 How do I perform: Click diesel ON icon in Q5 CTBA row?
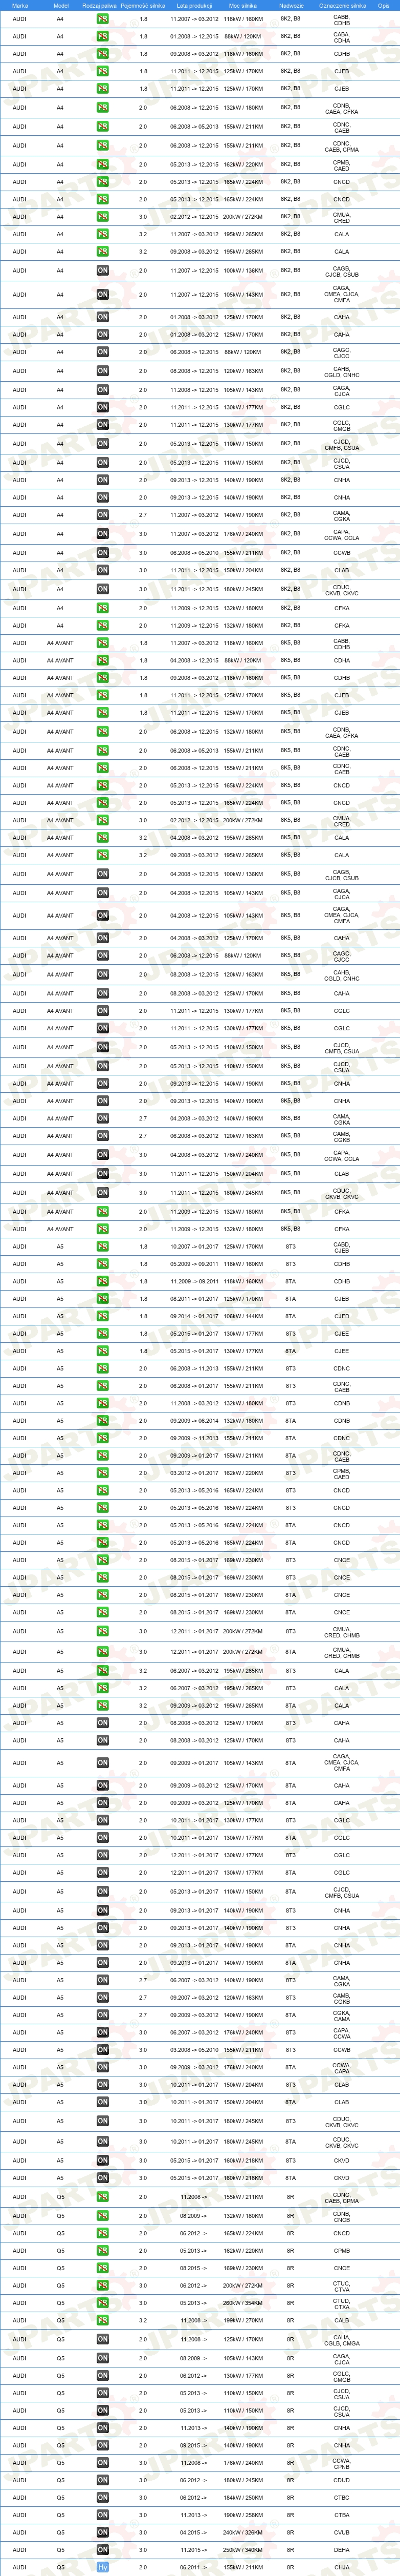tap(103, 2515)
